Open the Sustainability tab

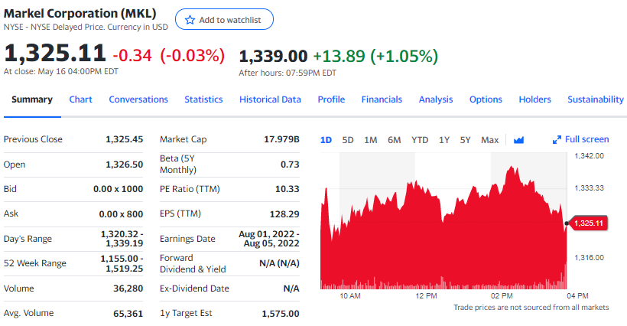coord(596,99)
